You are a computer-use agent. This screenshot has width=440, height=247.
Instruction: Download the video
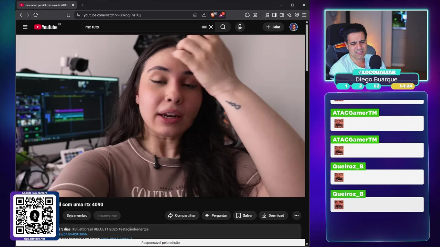pyautogui.click(x=273, y=215)
